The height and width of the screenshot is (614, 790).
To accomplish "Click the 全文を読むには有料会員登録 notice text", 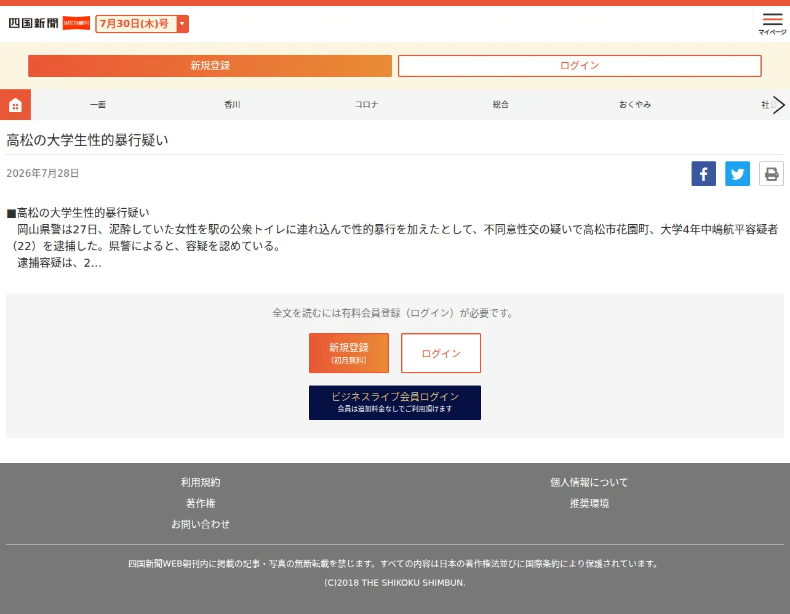I will [x=395, y=313].
